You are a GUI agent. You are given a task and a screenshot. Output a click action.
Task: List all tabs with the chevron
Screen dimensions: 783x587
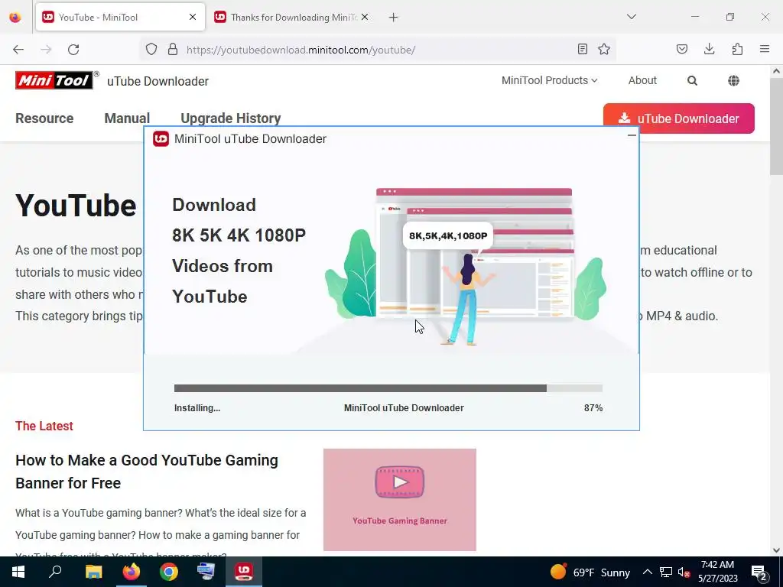(x=631, y=17)
